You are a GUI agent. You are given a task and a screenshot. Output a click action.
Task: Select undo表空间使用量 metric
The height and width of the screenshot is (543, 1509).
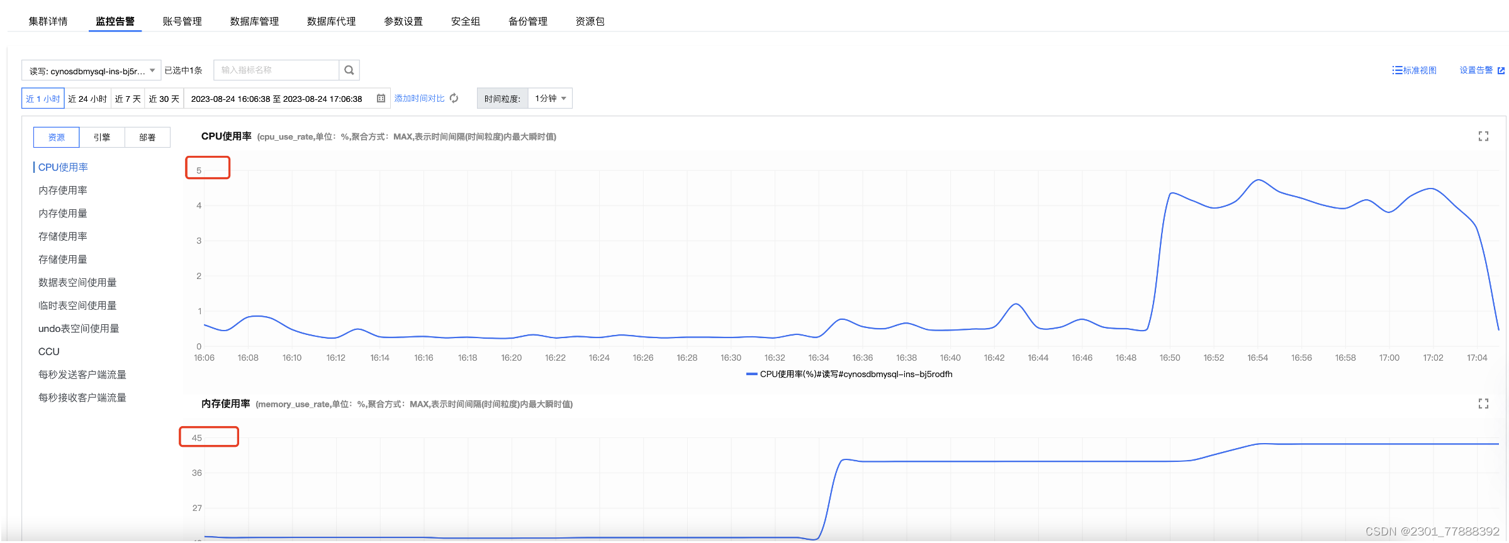(x=79, y=329)
